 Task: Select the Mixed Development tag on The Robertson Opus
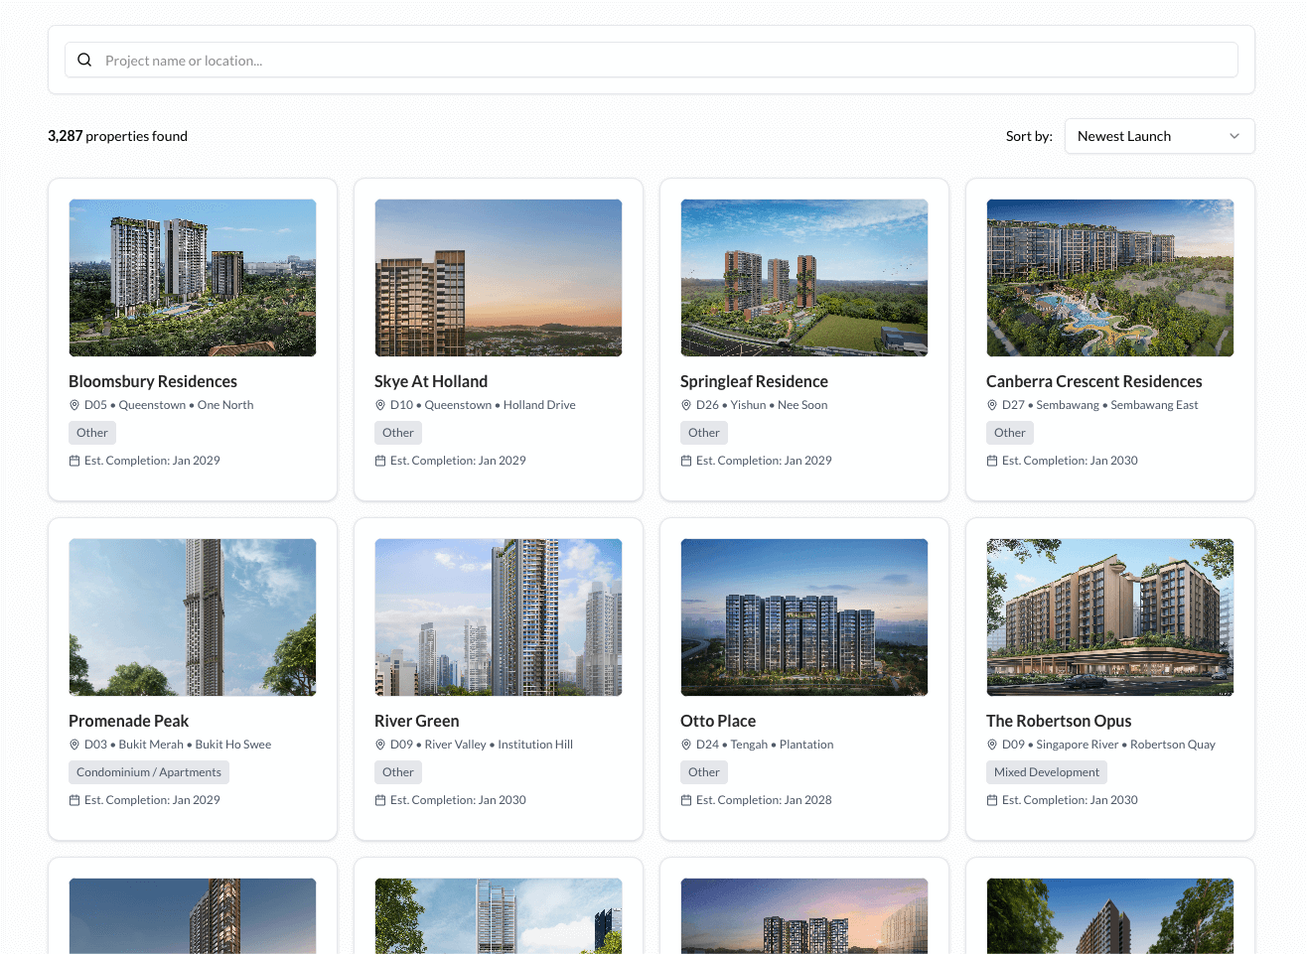pyautogui.click(x=1046, y=771)
